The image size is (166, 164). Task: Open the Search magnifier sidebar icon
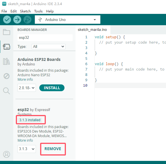(x=7, y=91)
